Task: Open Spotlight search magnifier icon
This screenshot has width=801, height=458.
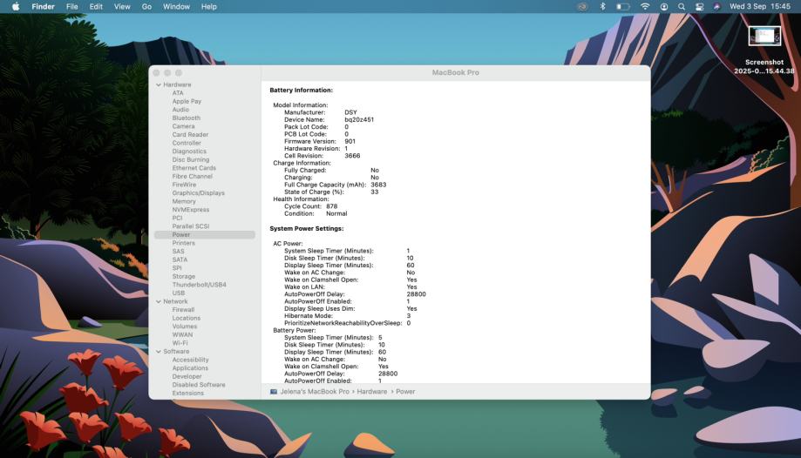Action: pyautogui.click(x=682, y=6)
